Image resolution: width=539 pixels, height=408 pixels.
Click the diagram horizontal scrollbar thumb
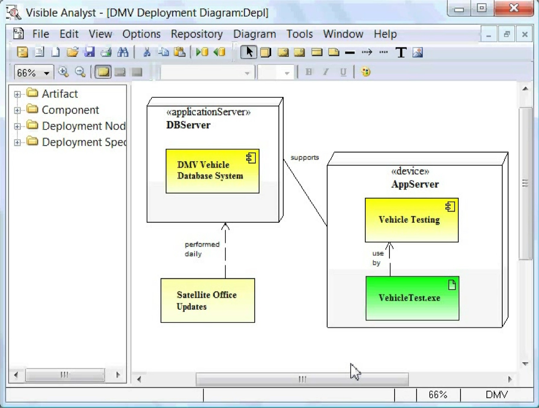[302, 379]
